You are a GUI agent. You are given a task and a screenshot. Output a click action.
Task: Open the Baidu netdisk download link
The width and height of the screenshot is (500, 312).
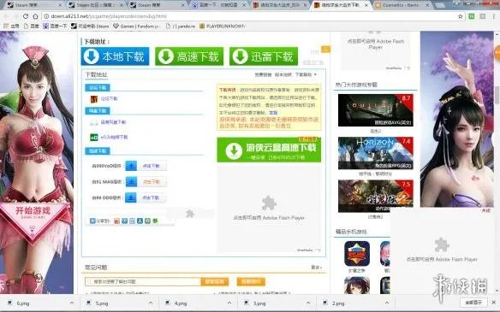pos(113,122)
